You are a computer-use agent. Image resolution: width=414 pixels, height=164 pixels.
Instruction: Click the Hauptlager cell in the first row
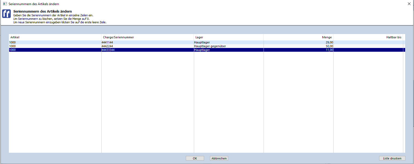click(x=202, y=42)
